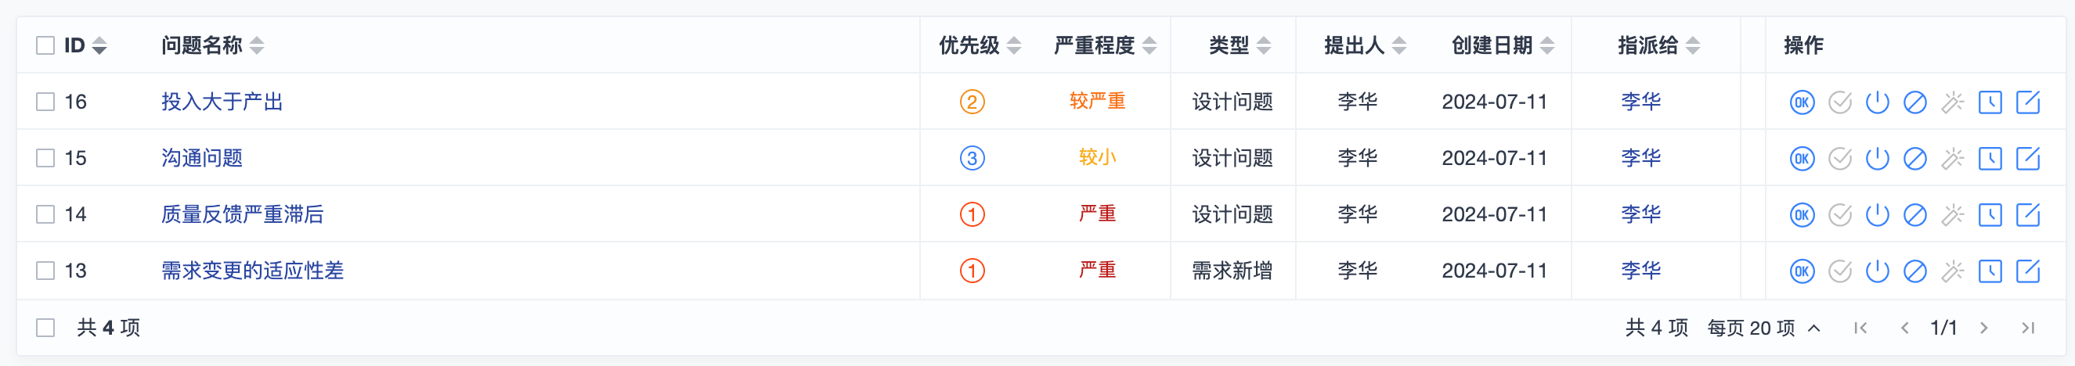Image resolution: width=2075 pixels, height=366 pixels.
Task: Click the clock icon for issue 13
Action: click(1990, 271)
